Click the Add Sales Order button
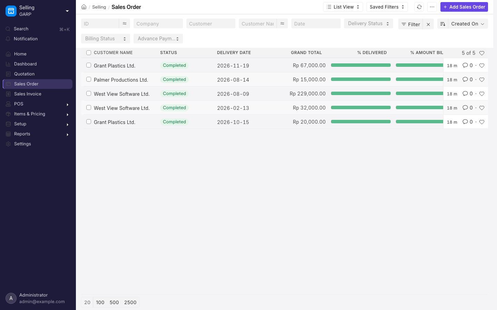This screenshot has width=497, height=310. 464,7
